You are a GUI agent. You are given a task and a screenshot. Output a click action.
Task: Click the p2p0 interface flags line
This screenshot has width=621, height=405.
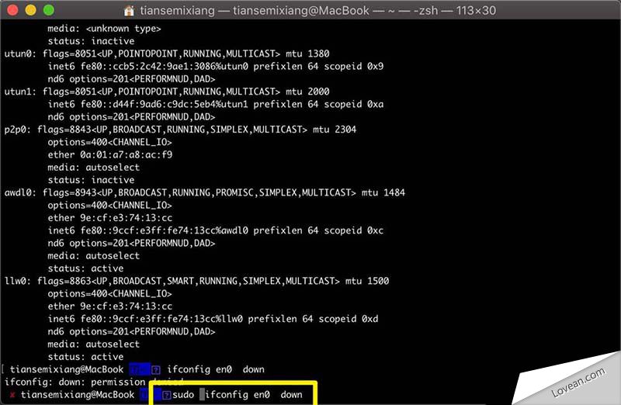coord(180,130)
